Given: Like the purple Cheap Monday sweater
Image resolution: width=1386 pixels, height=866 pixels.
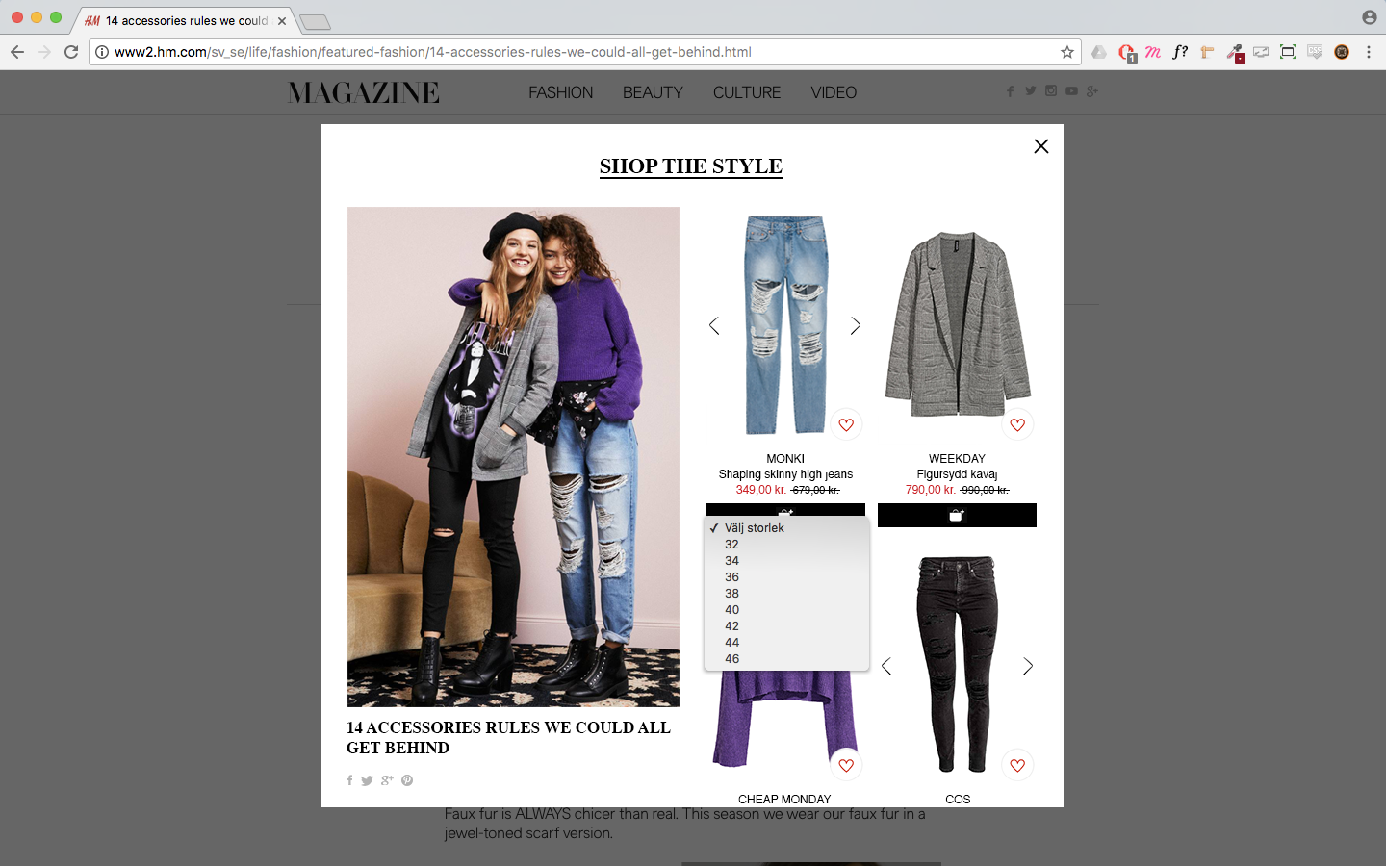Looking at the screenshot, I should 846,765.
